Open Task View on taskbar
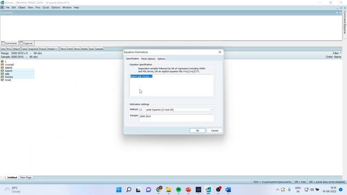 click(x=138, y=190)
